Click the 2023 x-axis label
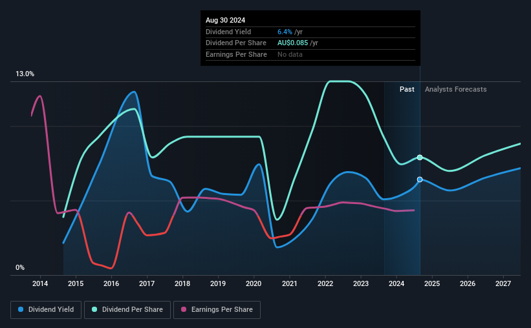Screen dimensions: 531x328 pyautogui.click(x=361, y=283)
